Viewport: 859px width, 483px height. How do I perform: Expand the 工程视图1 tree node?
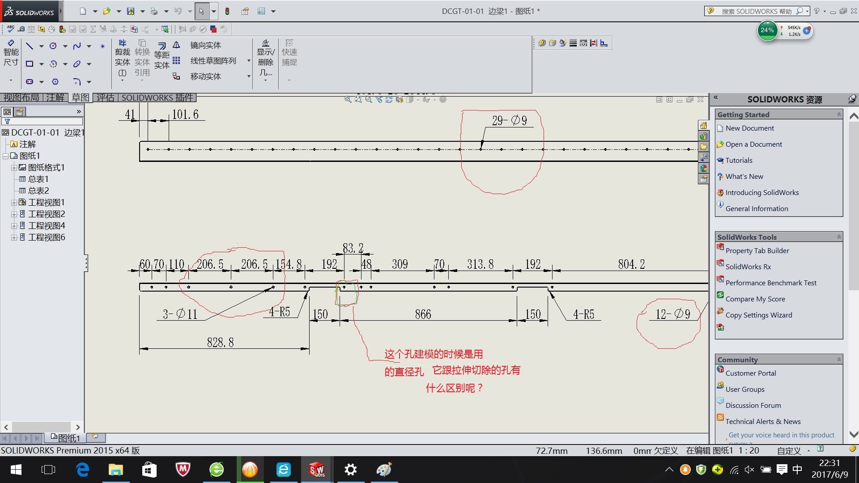14,203
